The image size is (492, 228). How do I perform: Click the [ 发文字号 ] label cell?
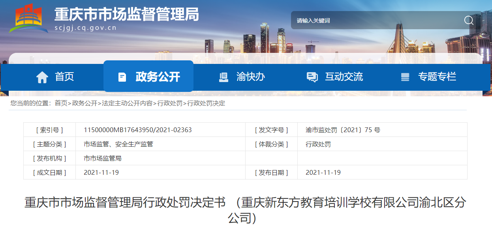coord(271,130)
